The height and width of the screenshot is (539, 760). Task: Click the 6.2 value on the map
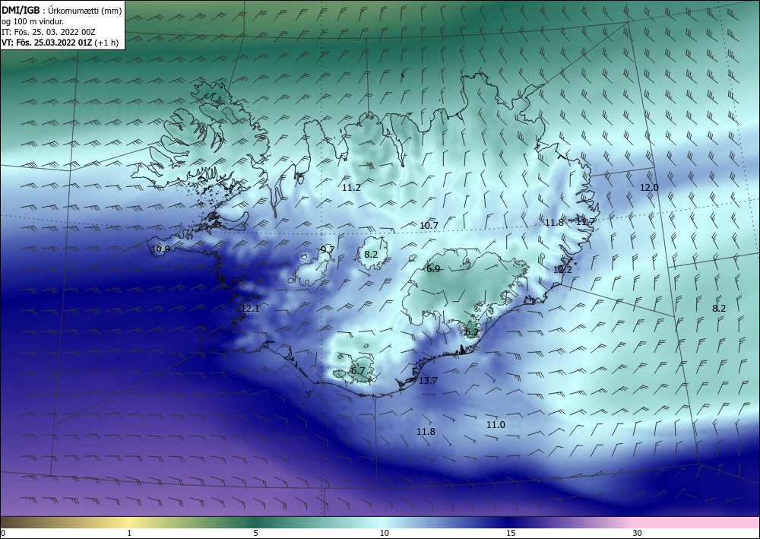[x=472, y=332]
